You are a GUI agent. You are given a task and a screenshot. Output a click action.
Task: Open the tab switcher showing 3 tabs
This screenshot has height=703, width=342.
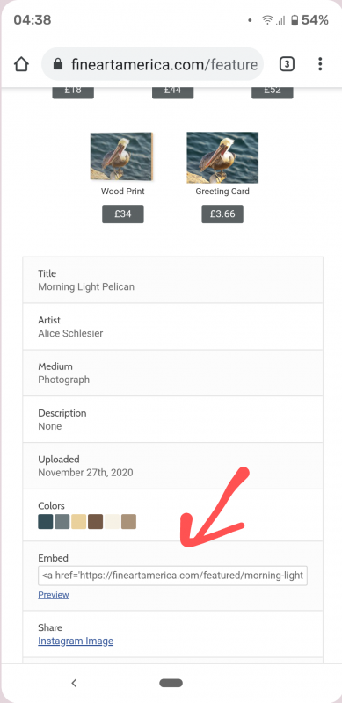coord(287,64)
